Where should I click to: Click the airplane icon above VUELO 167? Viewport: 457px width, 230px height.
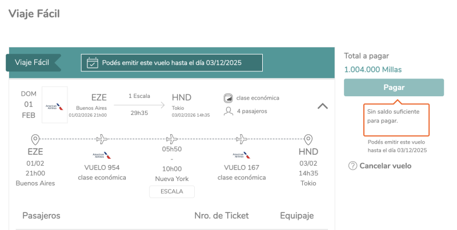click(242, 139)
